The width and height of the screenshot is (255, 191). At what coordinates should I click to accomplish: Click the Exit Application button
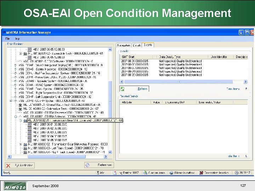click(x=20, y=165)
